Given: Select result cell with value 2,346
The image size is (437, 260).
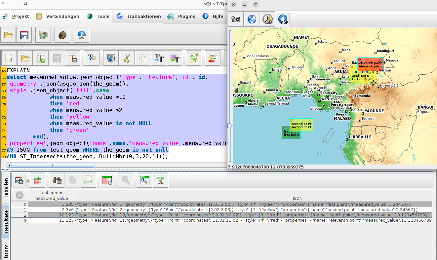Looking at the screenshot, I should click(x=51, y=210).
